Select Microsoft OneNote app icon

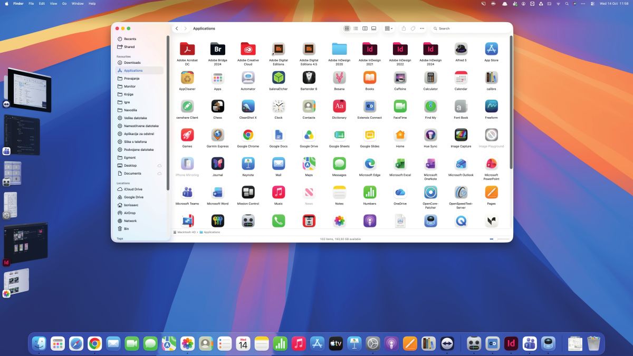[x=430, y=163]
